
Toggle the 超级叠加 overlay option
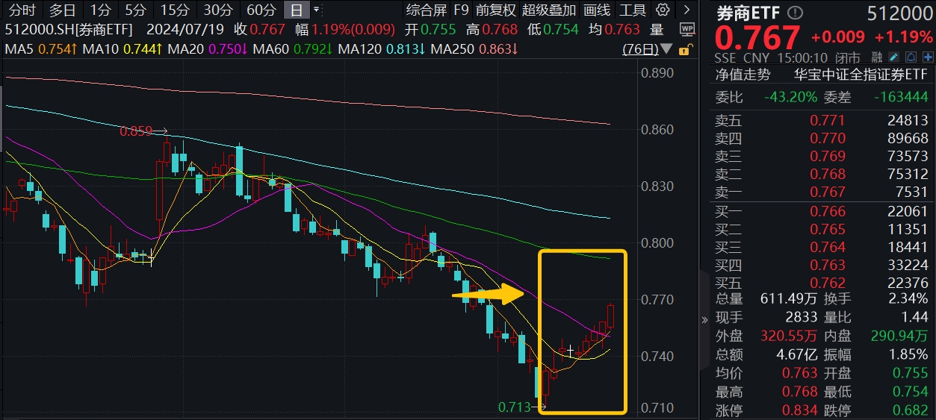pos(549,10)
